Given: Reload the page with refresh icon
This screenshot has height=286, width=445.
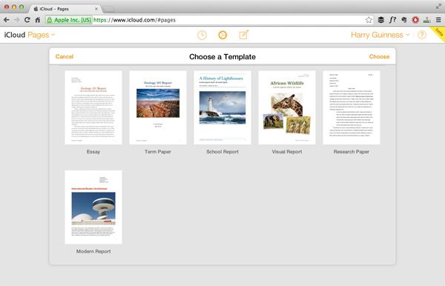Looking at the screenshot, I should [x=27, y=20].
